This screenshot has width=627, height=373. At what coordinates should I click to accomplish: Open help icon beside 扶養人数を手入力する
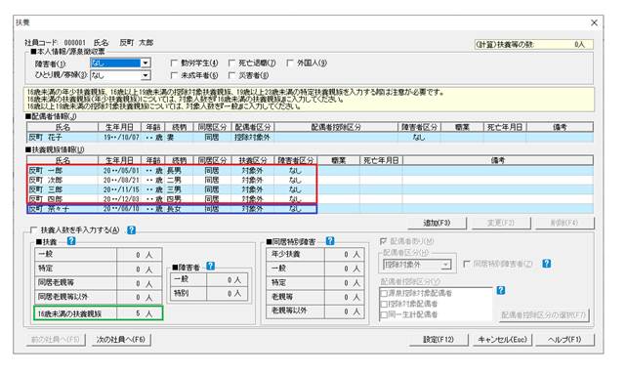pyautogui.click(x=131, y=229)
